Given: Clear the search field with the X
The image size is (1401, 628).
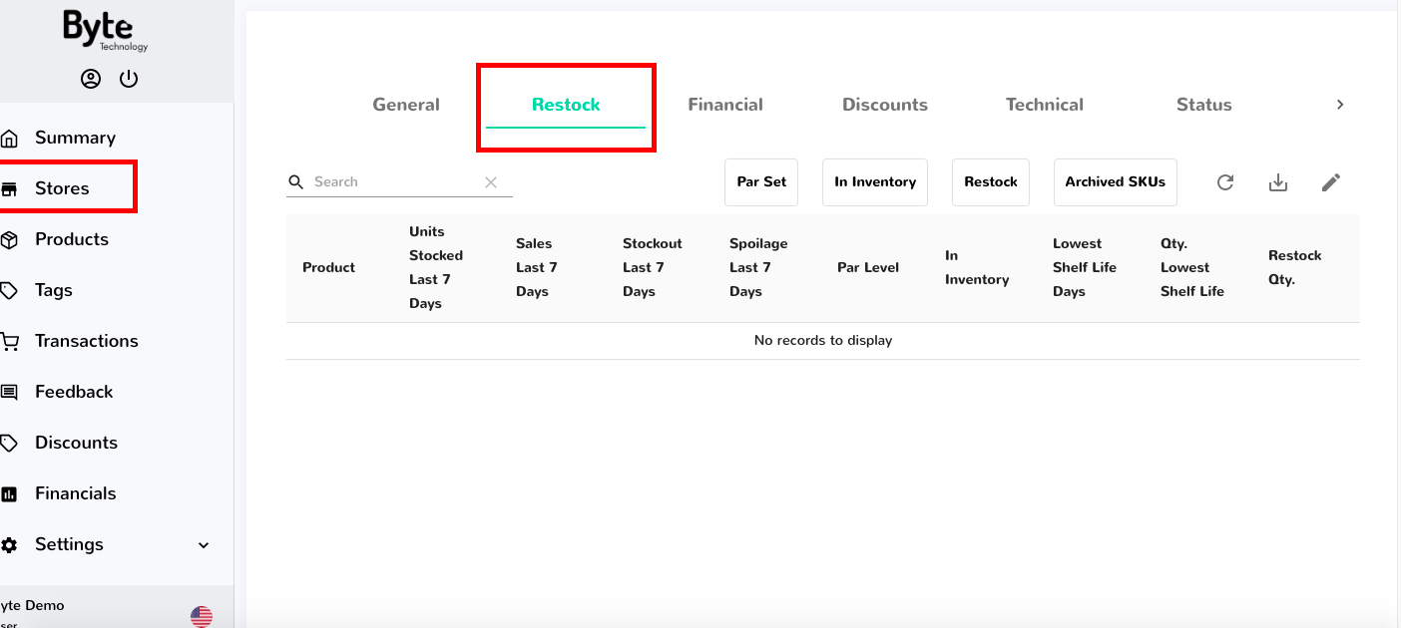Looking at the screenshot, I should 490,182.
